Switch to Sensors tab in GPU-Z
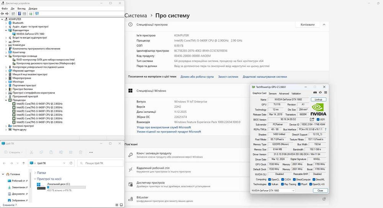The image size is (383, 208). point(273,93)
